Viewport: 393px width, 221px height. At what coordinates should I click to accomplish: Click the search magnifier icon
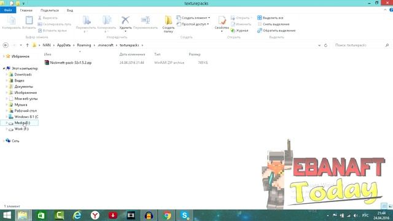(387, 45)
